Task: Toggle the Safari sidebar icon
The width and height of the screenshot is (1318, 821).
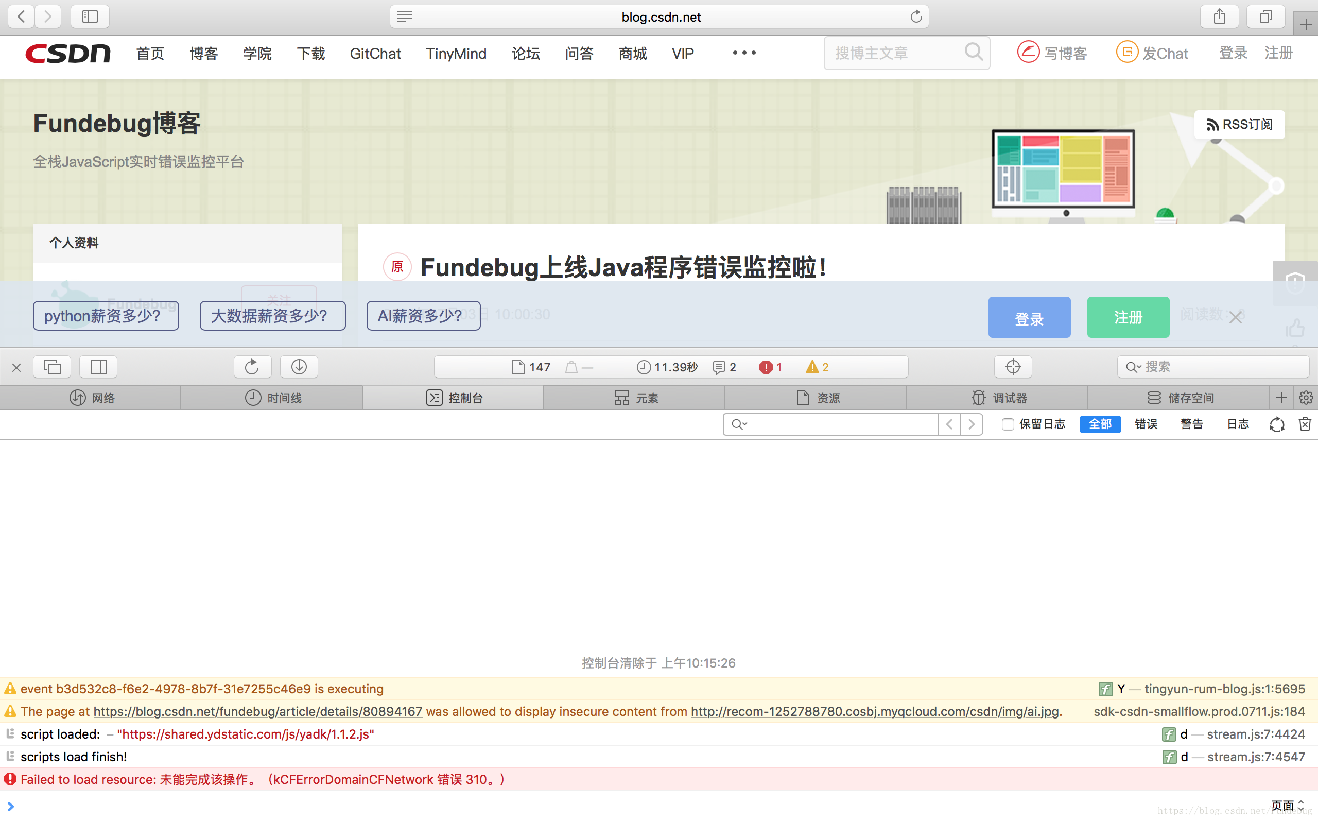Action: (90, 16)
